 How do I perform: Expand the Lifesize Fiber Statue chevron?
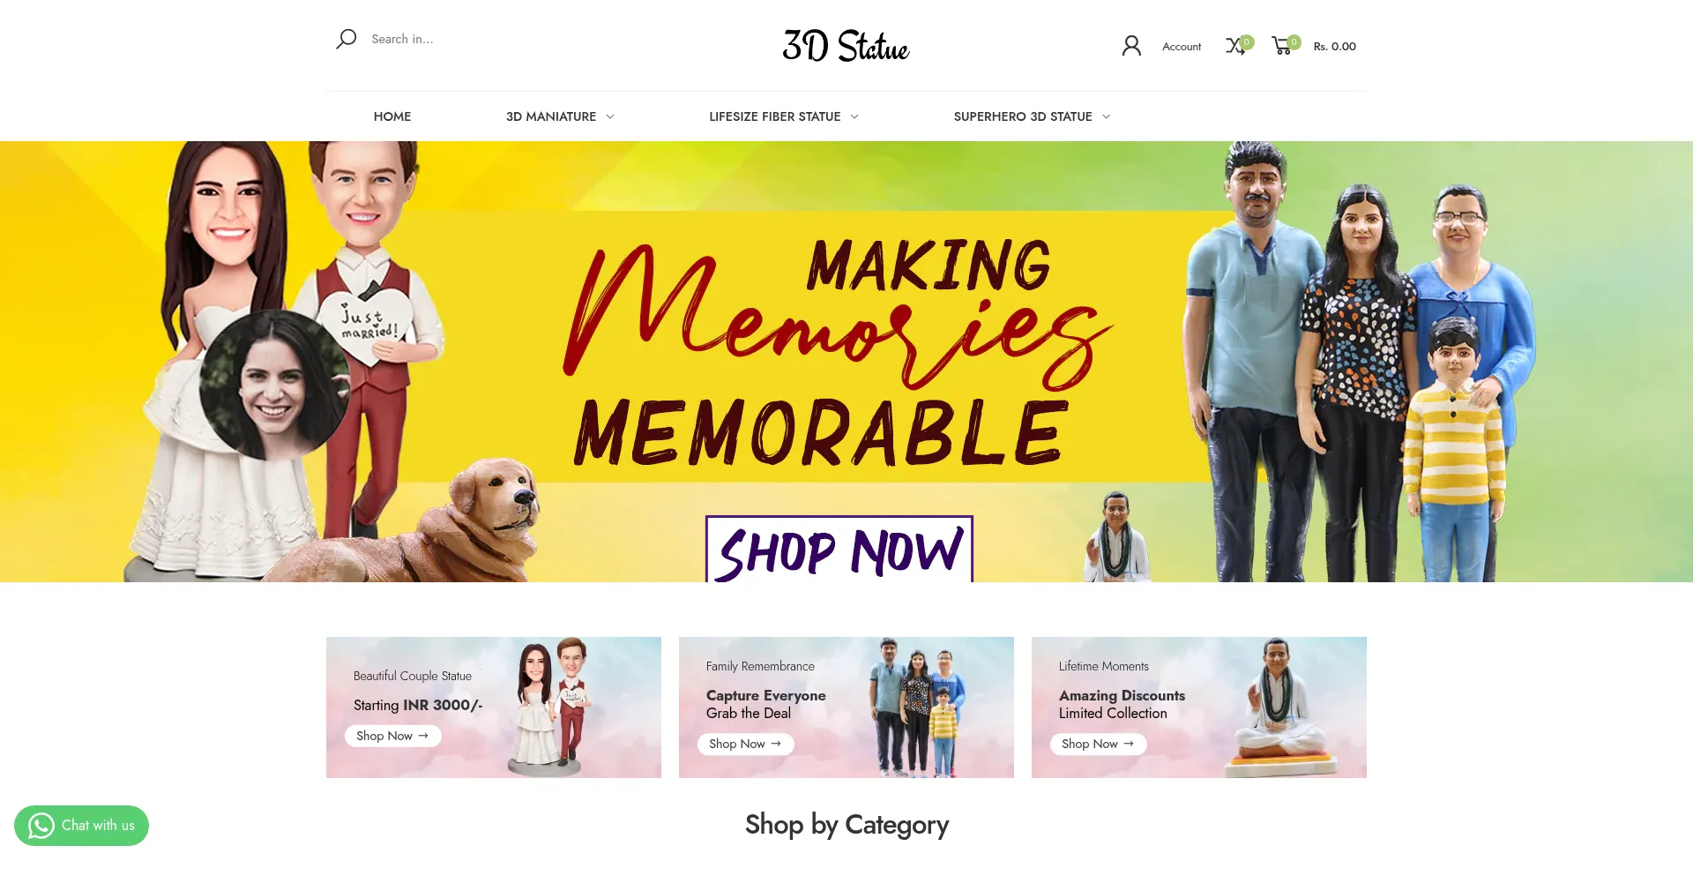pyautogui.click(x=854, y=116)
